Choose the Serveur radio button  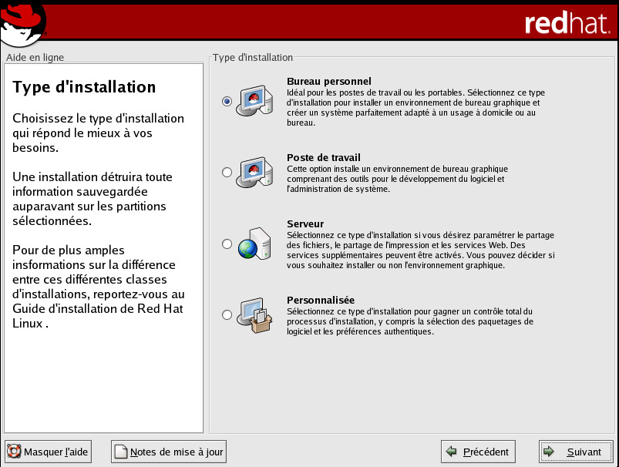pos(227,244)
